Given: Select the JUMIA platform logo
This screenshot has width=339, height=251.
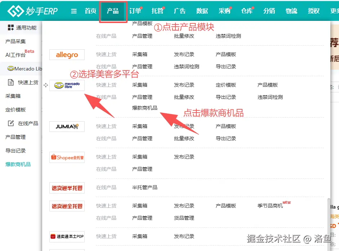Looking at the screenshot, I should pos(67,127).
